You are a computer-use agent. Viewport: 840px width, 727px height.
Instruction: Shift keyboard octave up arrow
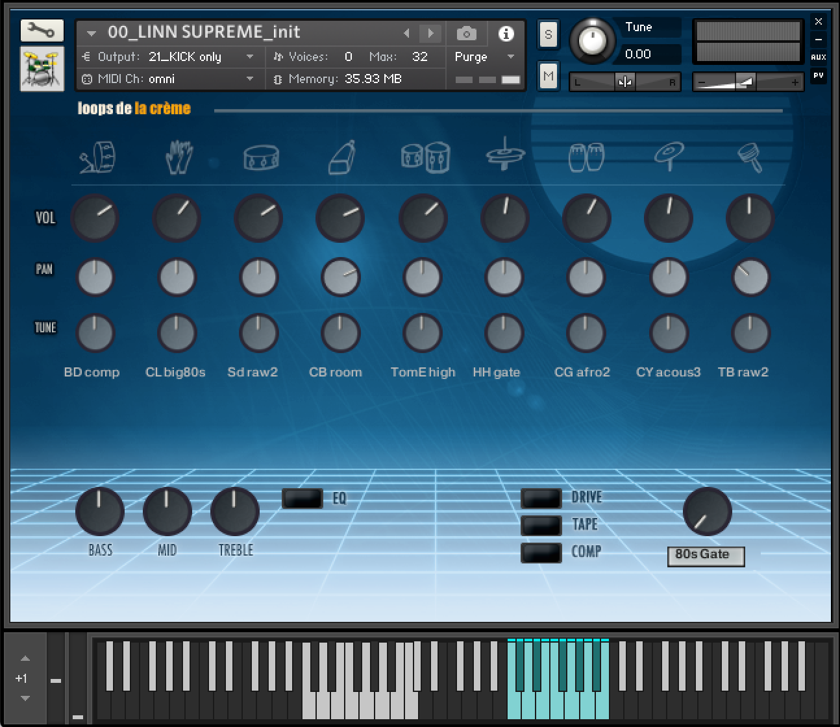[x=25, y=659]
